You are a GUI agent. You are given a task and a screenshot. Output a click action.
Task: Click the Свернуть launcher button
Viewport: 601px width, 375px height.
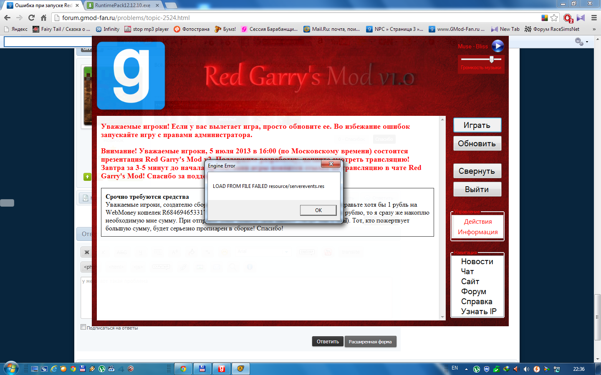477,171
